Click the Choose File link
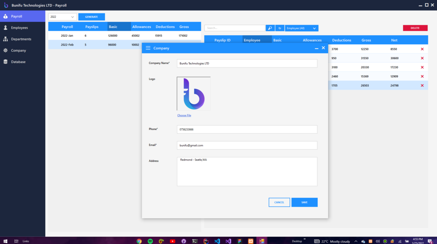437x244 pixels. [x=184, y=115]
